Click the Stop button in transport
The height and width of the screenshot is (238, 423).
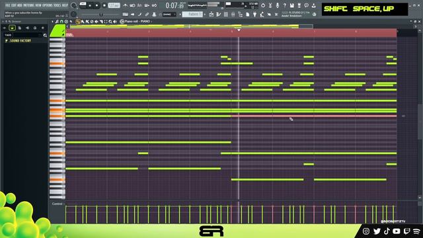(97, 5)
